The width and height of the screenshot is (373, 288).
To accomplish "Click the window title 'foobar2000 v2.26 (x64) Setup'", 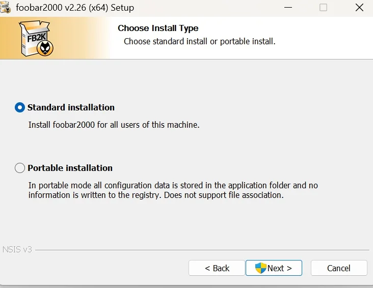I will pos(75,8).
